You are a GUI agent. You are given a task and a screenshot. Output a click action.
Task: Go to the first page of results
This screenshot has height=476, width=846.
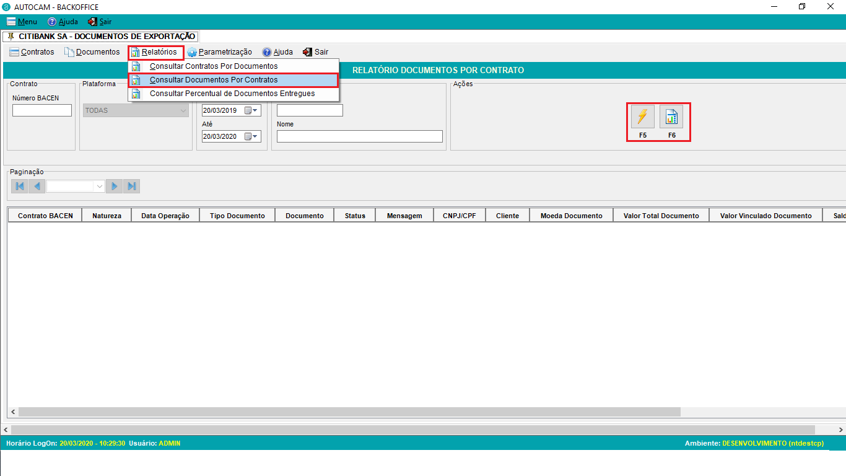(x=19, y=186)
